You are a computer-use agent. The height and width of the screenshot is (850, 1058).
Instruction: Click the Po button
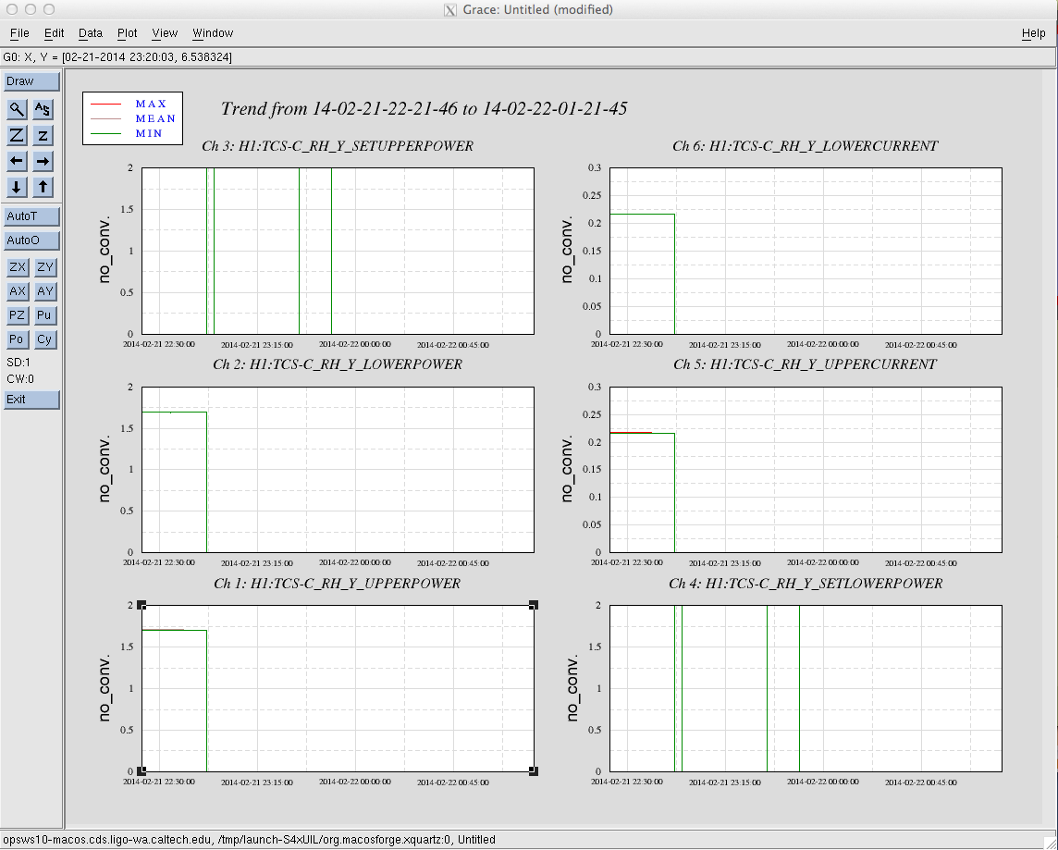click(18, 339)
